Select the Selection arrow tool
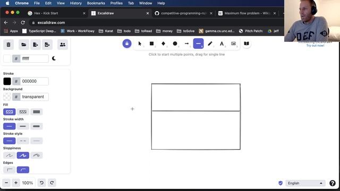The width and height of the screenshot is (340, 191). (140, 44)
